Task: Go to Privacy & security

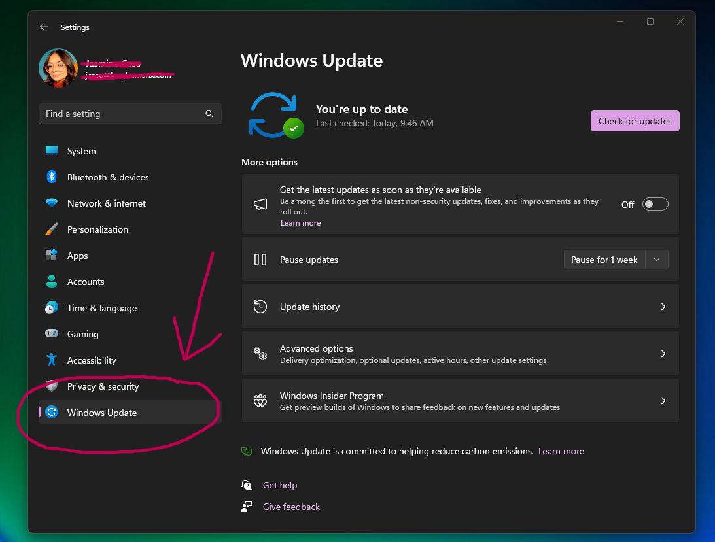Action: (103, 386)
